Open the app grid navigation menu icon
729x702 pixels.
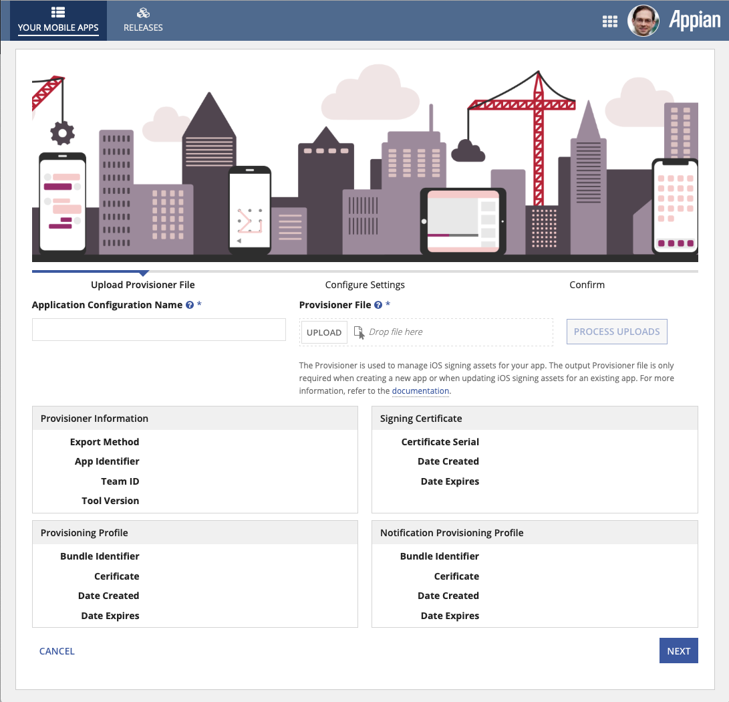coord(609,21)
